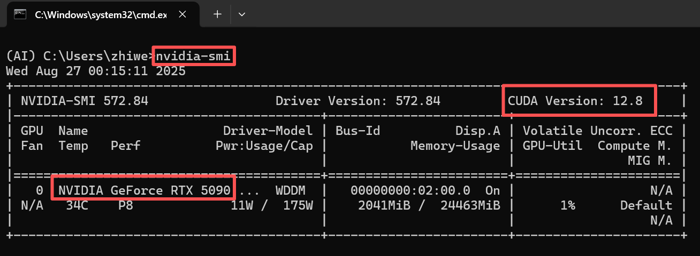The image size is (700, 256).
Task: Click the Default compute mode value
Action: tap(646, 205)
